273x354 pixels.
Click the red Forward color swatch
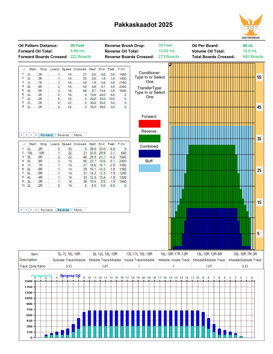click(149, 124)
